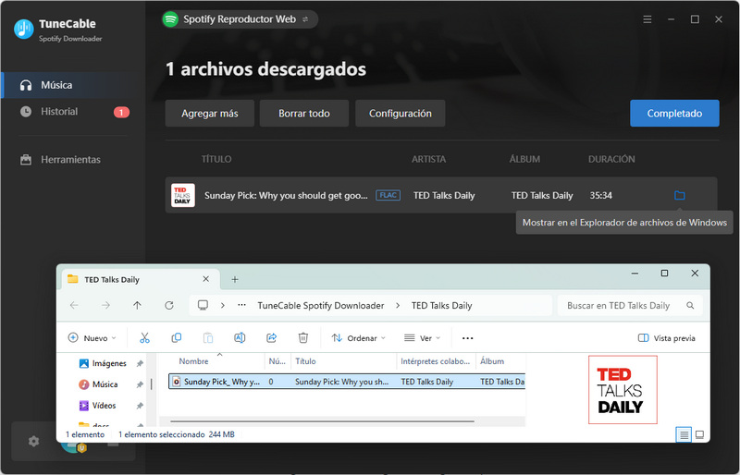The image size is (740, 475).
Task: Sort by Nombre column in Explorer
Action: coord(193,361)
